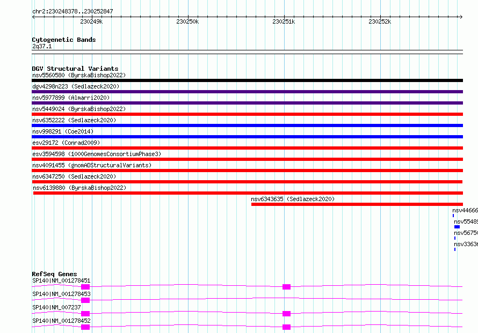Viewport: 478px width, 333px height.
Task: Open variant nsv6343635 (Sedlazeck2020) label
Action: click(293, 199)
